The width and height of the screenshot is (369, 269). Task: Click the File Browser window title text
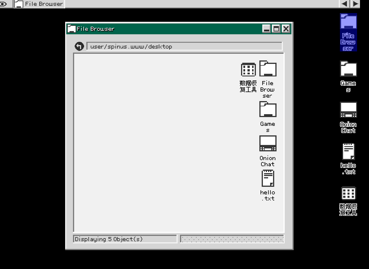tap(96, 29)
